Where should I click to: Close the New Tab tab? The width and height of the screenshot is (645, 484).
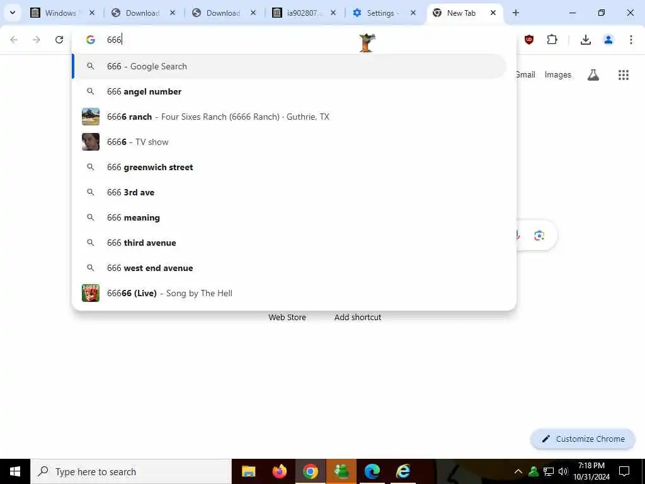(x=493, y=13)
